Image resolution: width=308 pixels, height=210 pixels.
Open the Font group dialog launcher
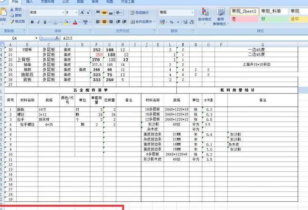point(91,31)
